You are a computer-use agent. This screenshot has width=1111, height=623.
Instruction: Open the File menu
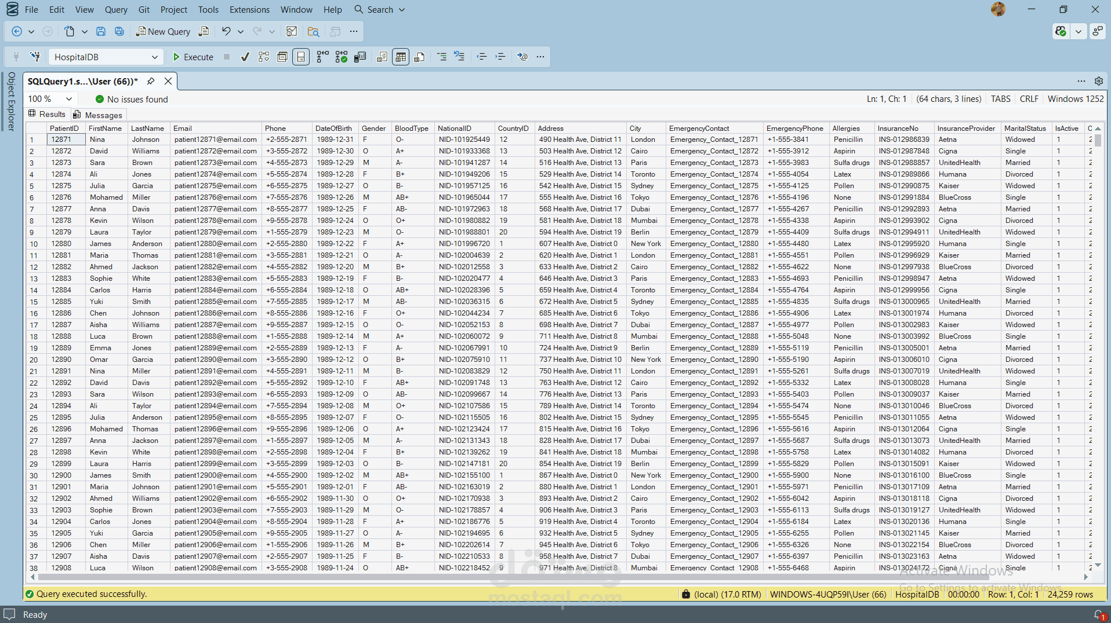[31, 10]
